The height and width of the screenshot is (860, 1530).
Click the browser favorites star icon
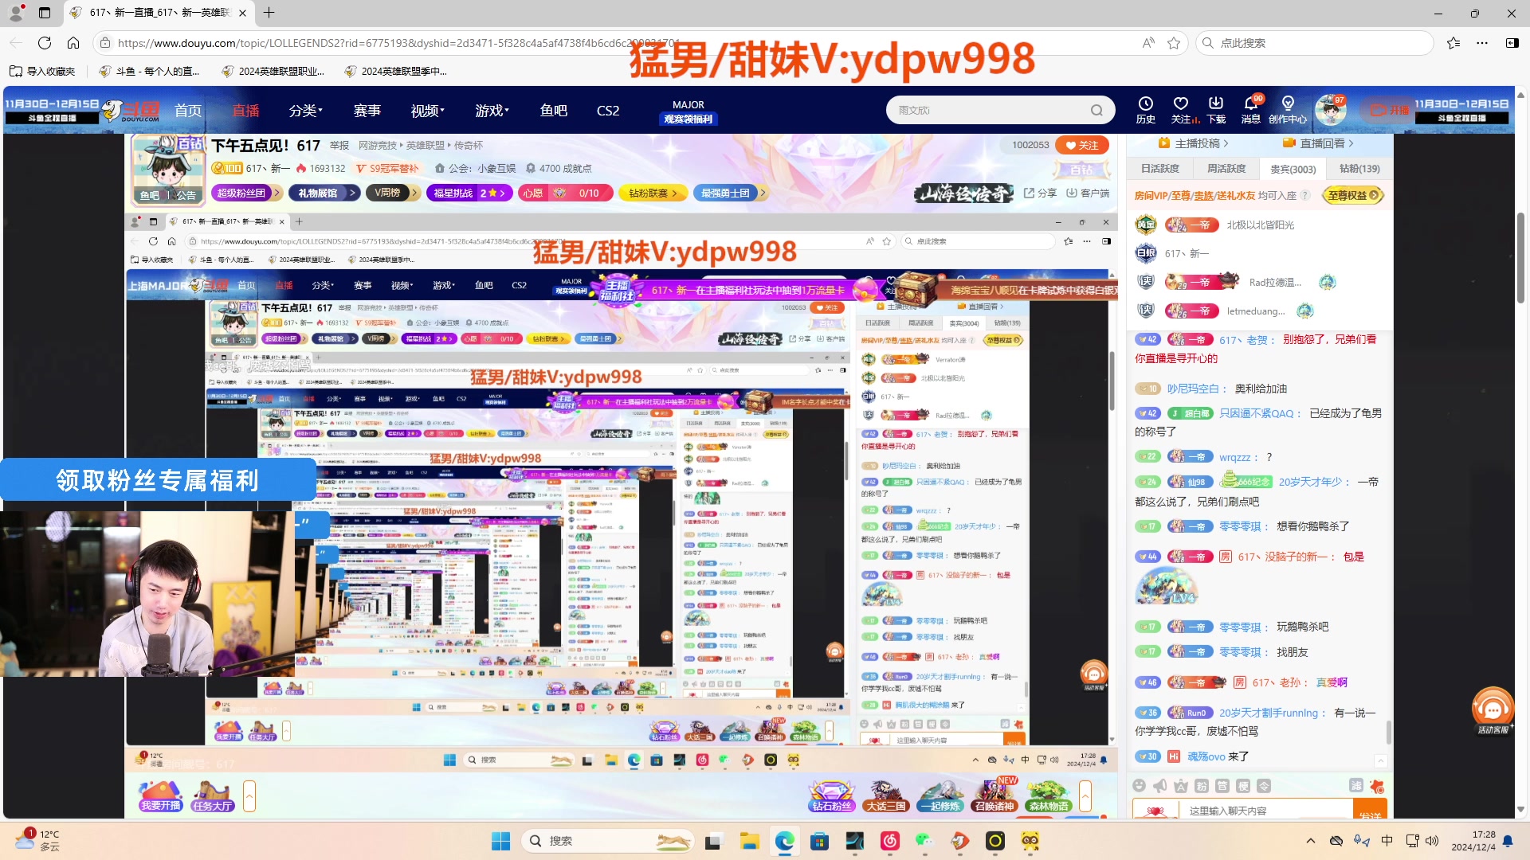[x=1173, y=43]
